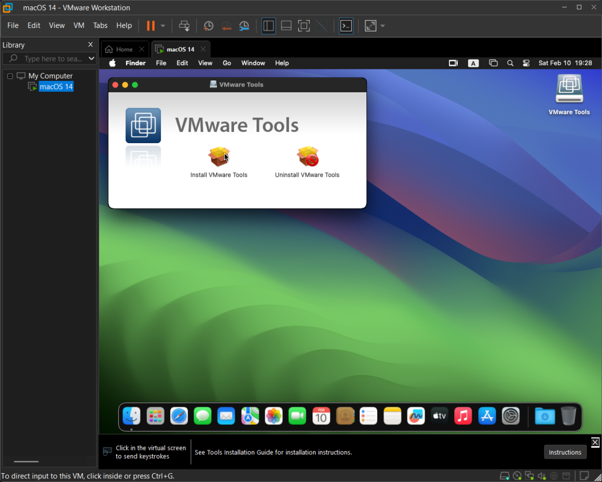Open Maps app in the Dock
602x482 pixels.
click(250, 416)
